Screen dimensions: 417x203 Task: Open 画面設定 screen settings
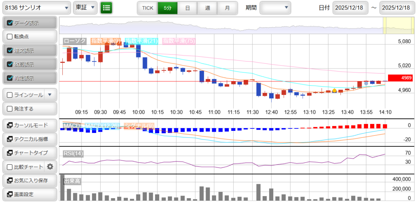click(x=30, y=194)
